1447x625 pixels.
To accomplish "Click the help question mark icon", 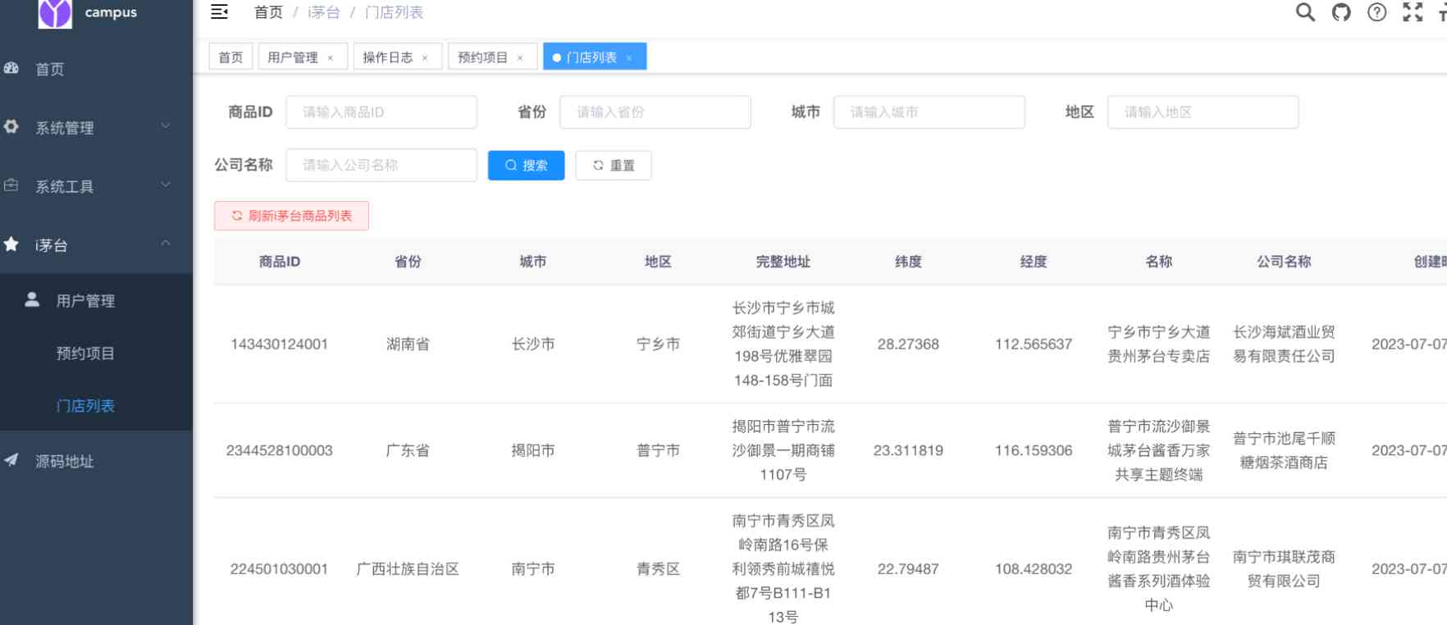I will point(1377,11).
